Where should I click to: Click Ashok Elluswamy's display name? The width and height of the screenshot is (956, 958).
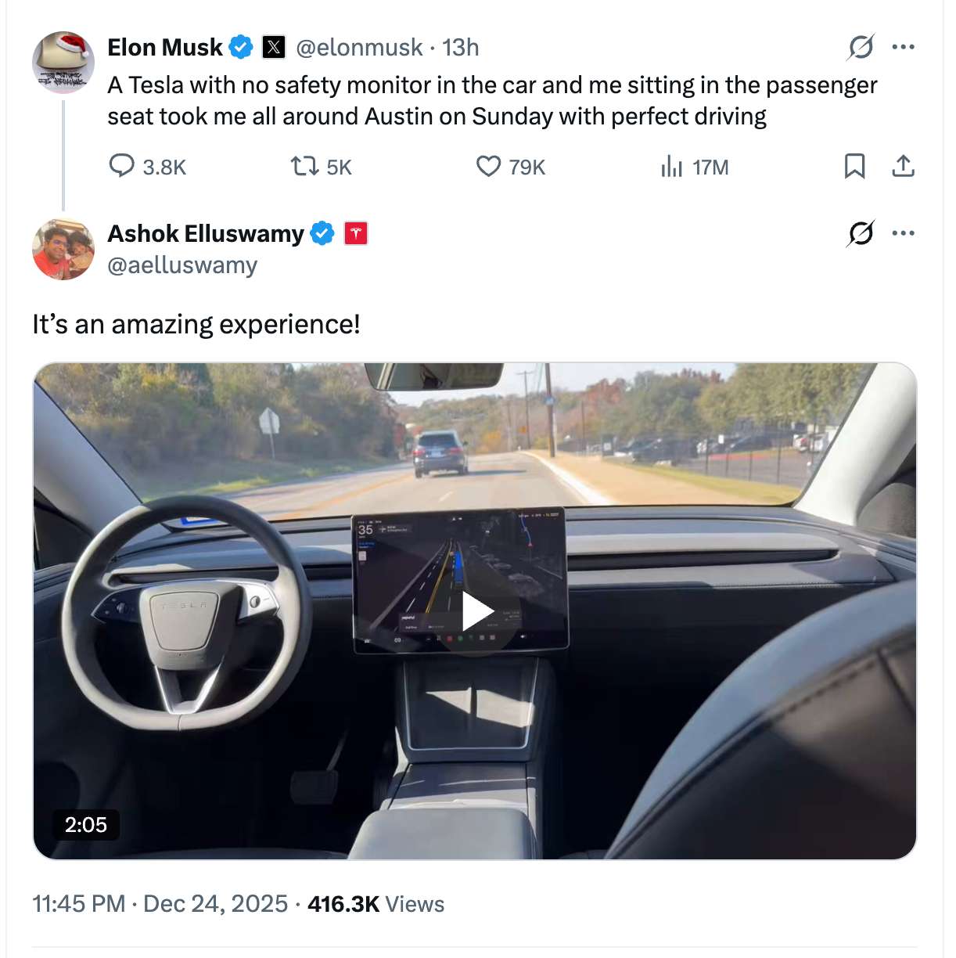point(206,233)
